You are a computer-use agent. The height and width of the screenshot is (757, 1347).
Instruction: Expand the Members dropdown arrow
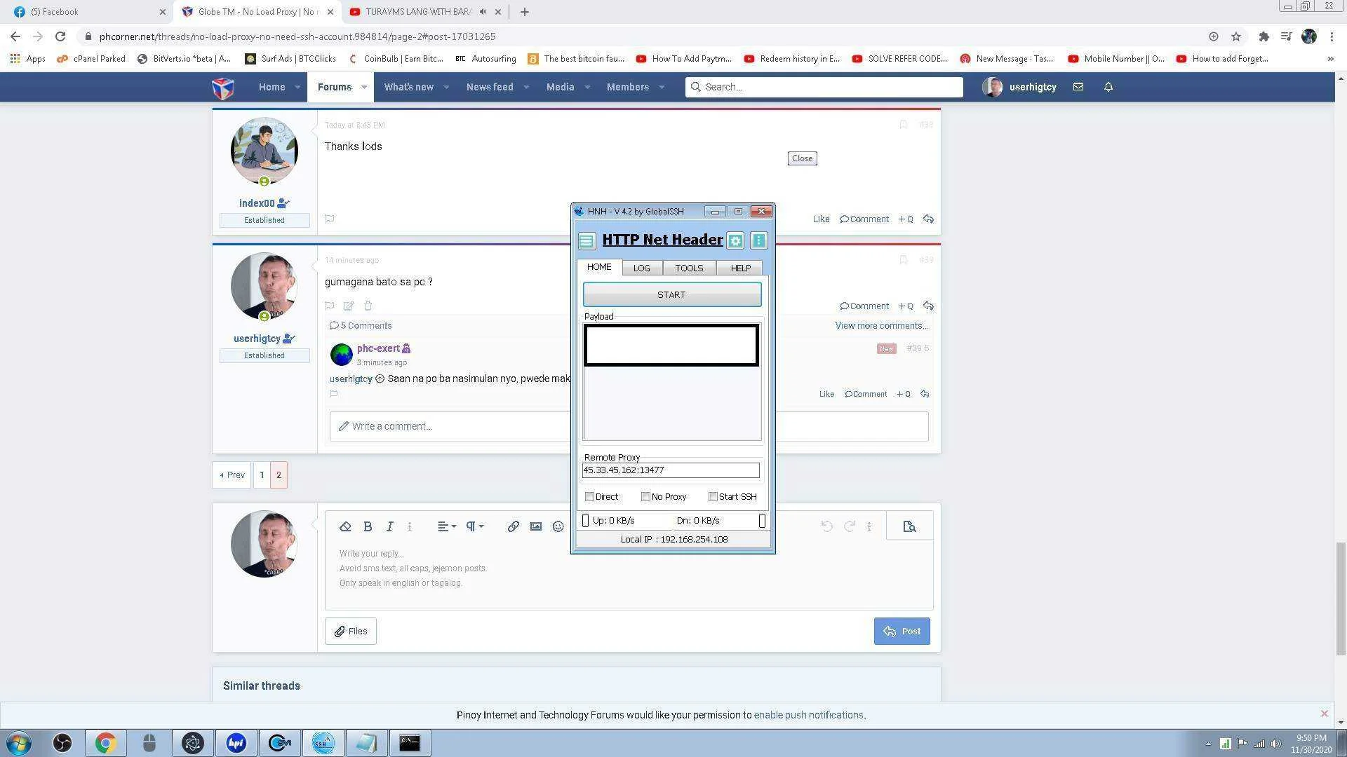click(x=661, y=88)
